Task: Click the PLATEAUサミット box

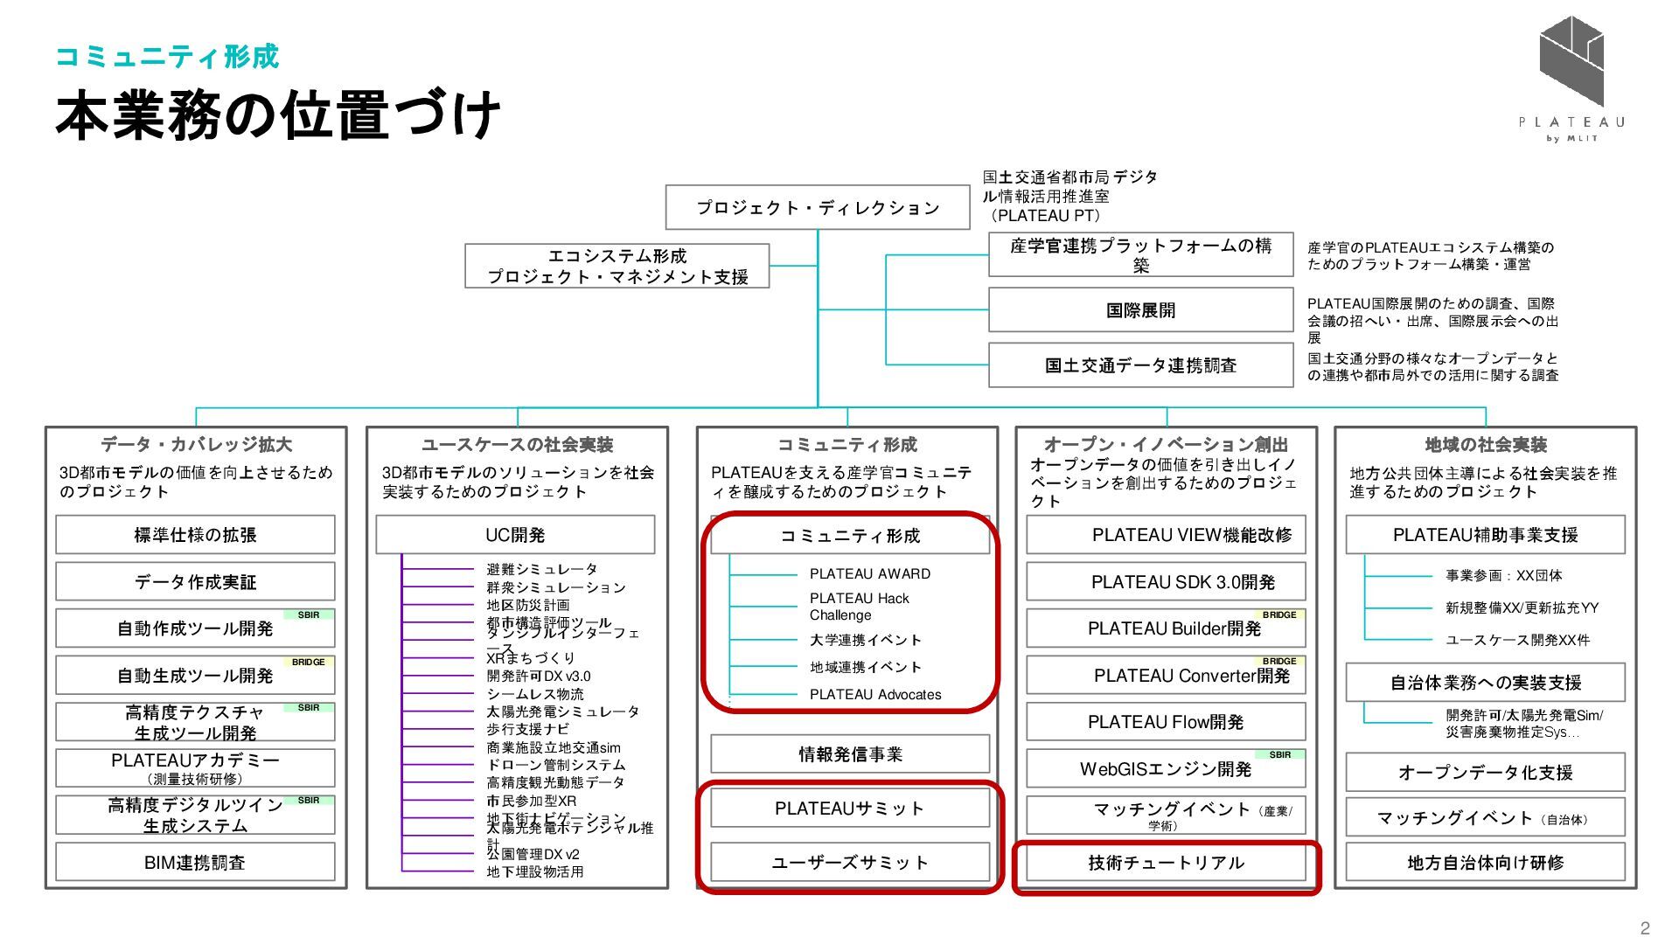Action: click(x=849, y=809)
